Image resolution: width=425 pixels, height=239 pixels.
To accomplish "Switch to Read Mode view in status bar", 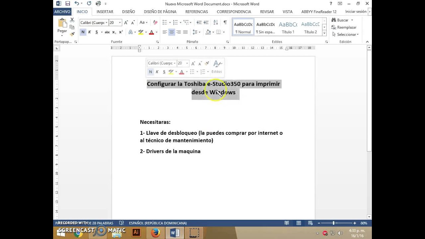I will tap(287, 223).
